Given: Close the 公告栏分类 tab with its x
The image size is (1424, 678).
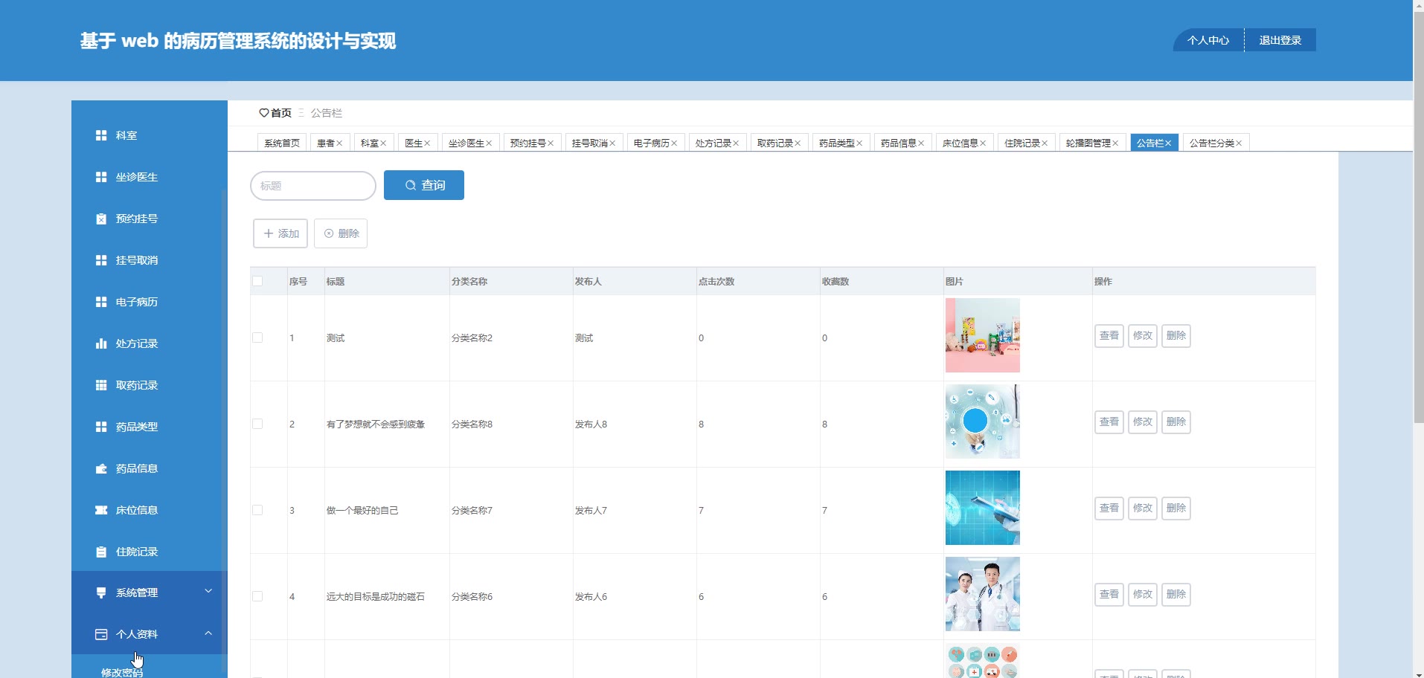Looking at the screenshot, I should (x=1239, y=143).
